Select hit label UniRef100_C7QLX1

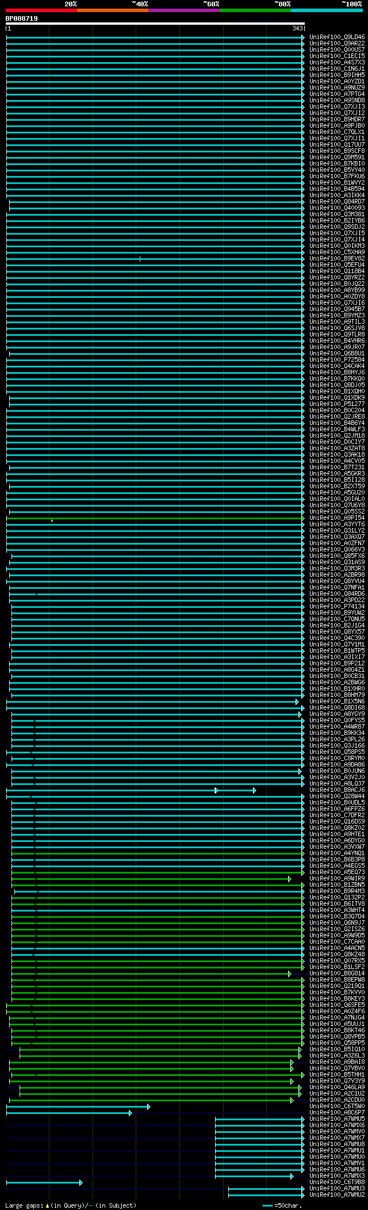click(x=337, y=132)
